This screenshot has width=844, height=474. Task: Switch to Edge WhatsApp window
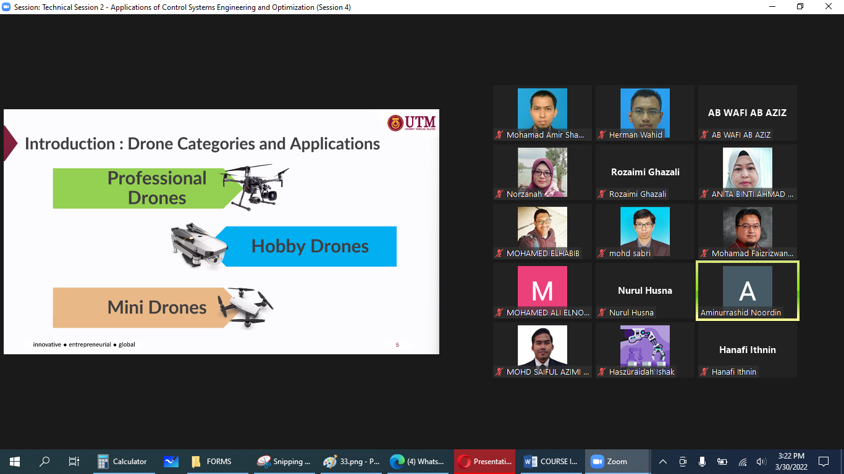418,461
